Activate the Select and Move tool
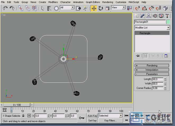Screen dimensions: 175x126 pos(94,8)
